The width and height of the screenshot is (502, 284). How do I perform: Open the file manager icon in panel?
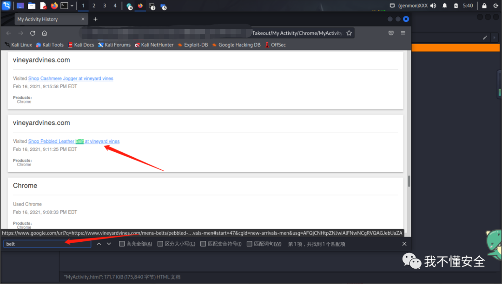pyautogui.click(x=32, y=6)
